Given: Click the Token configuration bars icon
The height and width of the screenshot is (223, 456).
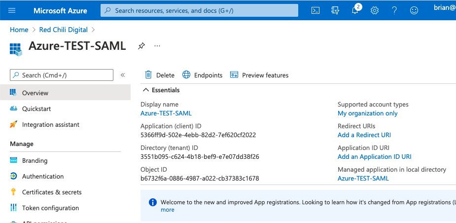Looking at the screenshot, I should pos(13,208).
